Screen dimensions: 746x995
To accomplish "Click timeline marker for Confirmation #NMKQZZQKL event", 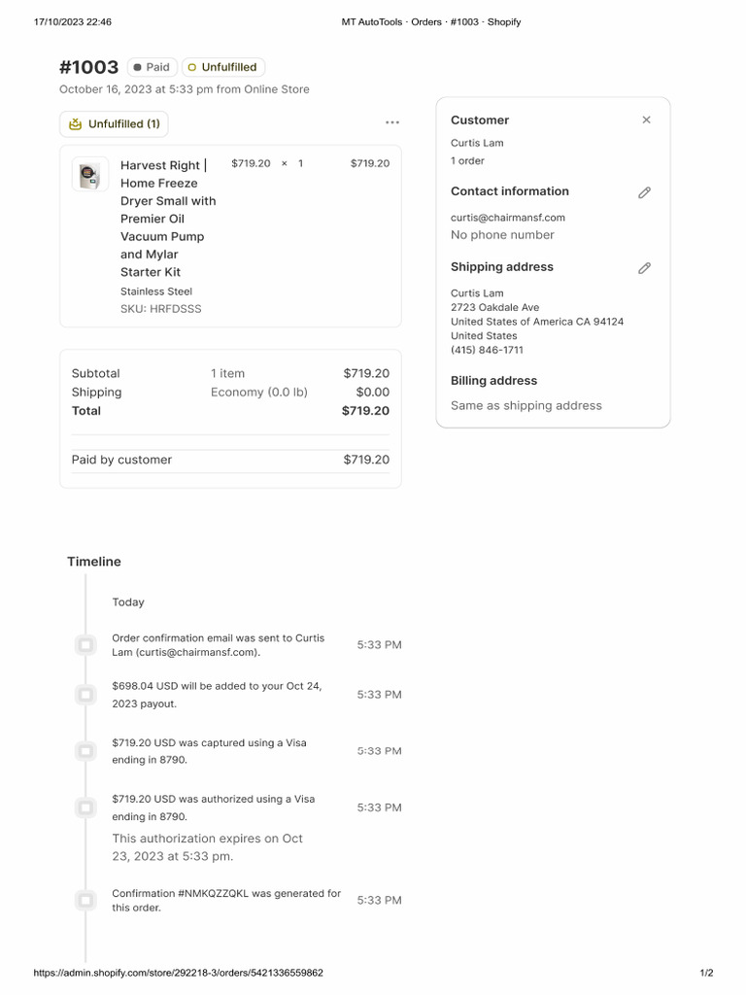I will [x=85, y=901].
